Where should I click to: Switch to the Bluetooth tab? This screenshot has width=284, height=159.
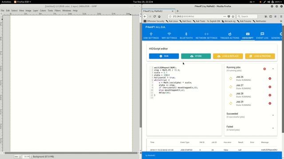(x=186, y=36)
